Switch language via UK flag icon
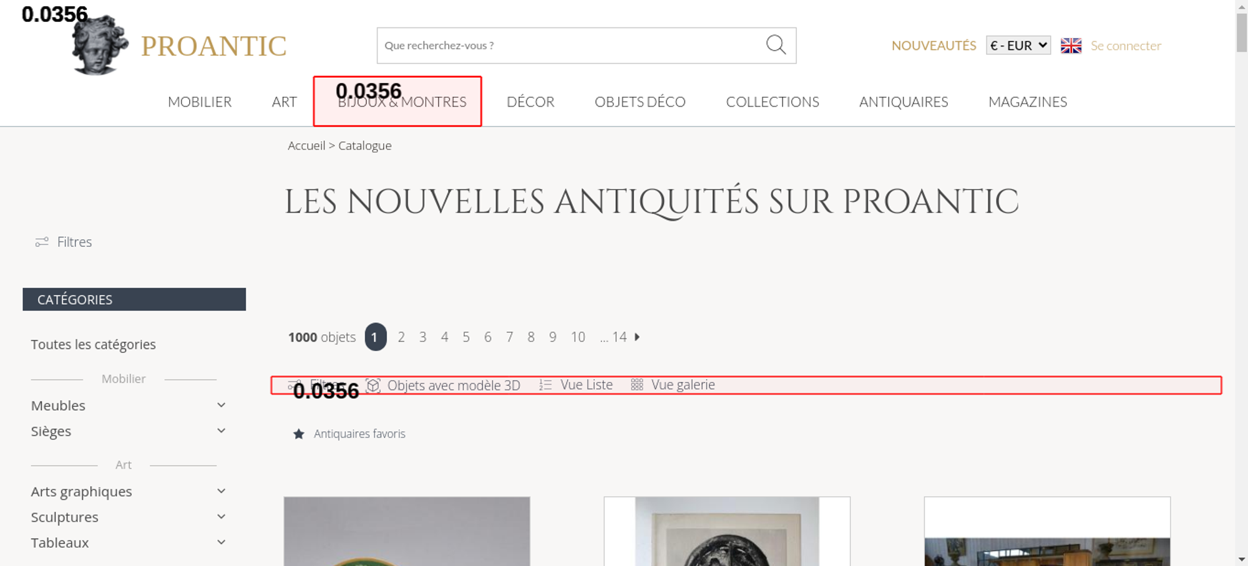Viewport: 1248px width, 566px height. click(x=1071, y=46)
